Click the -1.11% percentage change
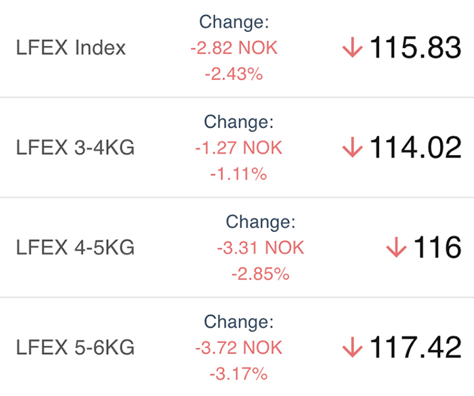Image resolution: width=474 pixels, height=396 pixels. tap(239, 174)
